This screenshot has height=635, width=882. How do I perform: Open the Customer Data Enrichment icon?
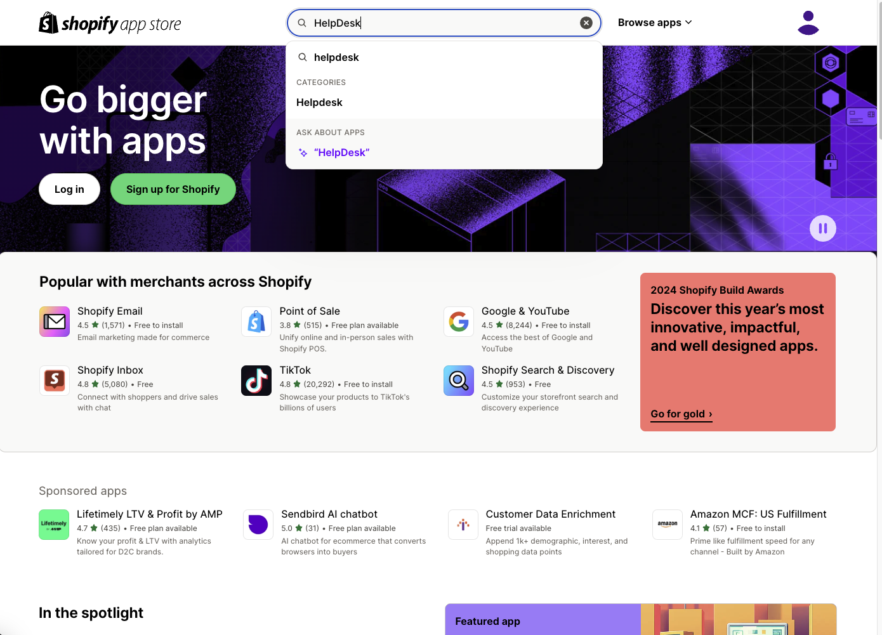pos(463,525)
